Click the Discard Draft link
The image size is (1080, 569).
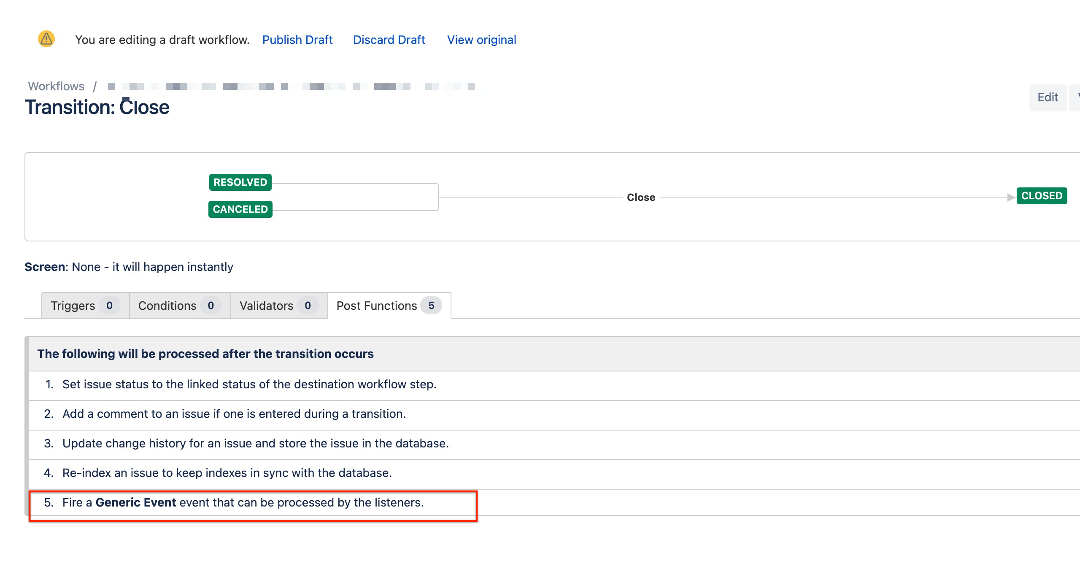click(x=389, y=40)
